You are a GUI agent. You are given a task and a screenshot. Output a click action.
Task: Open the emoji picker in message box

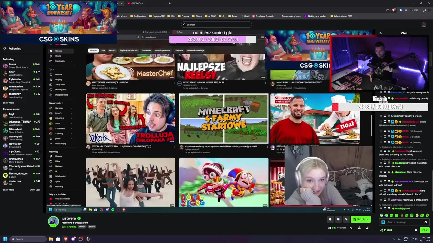pyautogui.click(x=426, y=222)
